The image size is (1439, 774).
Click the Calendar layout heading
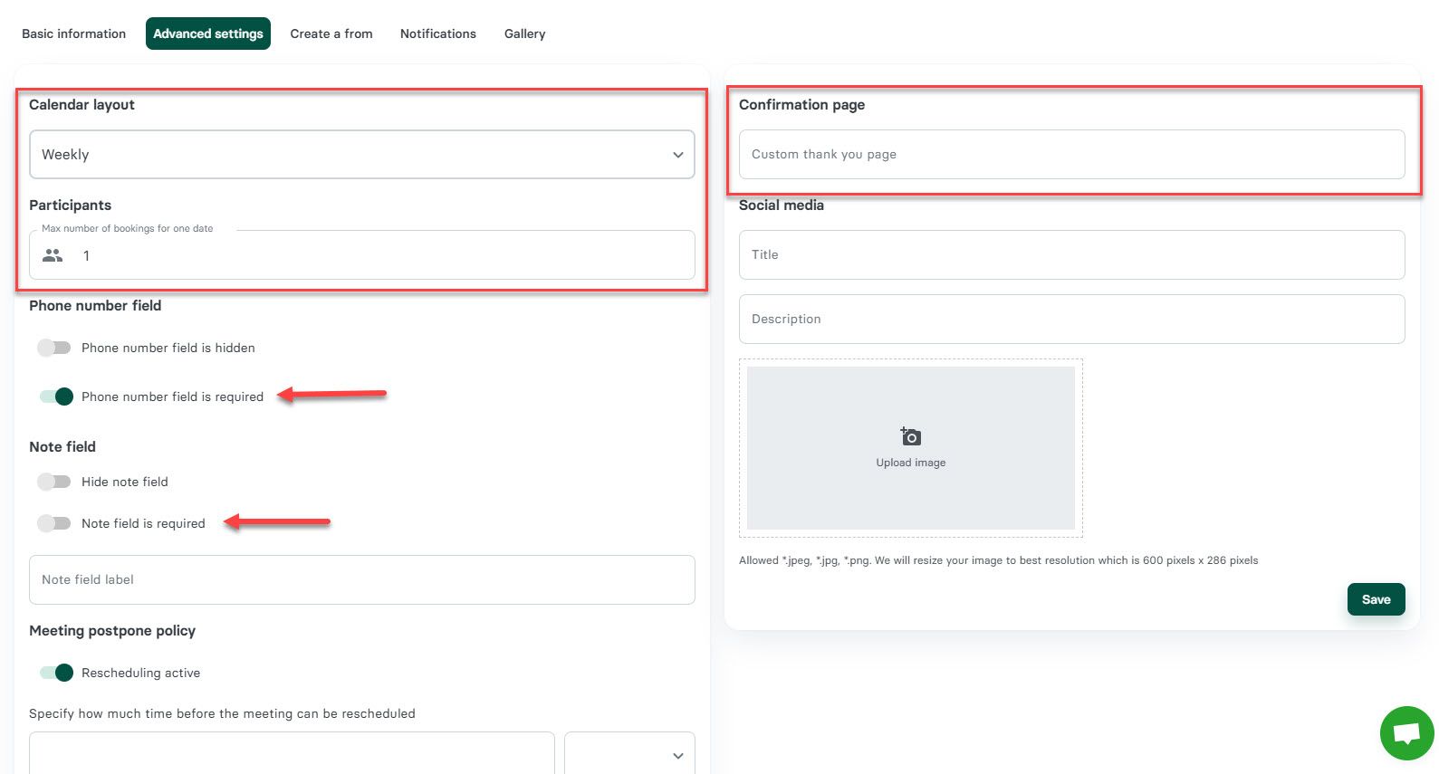click(x=82, y=105)
